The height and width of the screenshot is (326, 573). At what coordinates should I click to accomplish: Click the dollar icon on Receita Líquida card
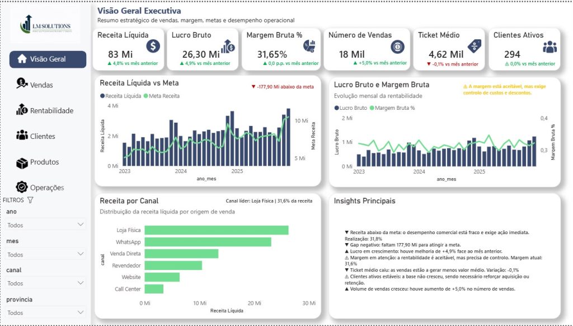[x=153, y=46]
